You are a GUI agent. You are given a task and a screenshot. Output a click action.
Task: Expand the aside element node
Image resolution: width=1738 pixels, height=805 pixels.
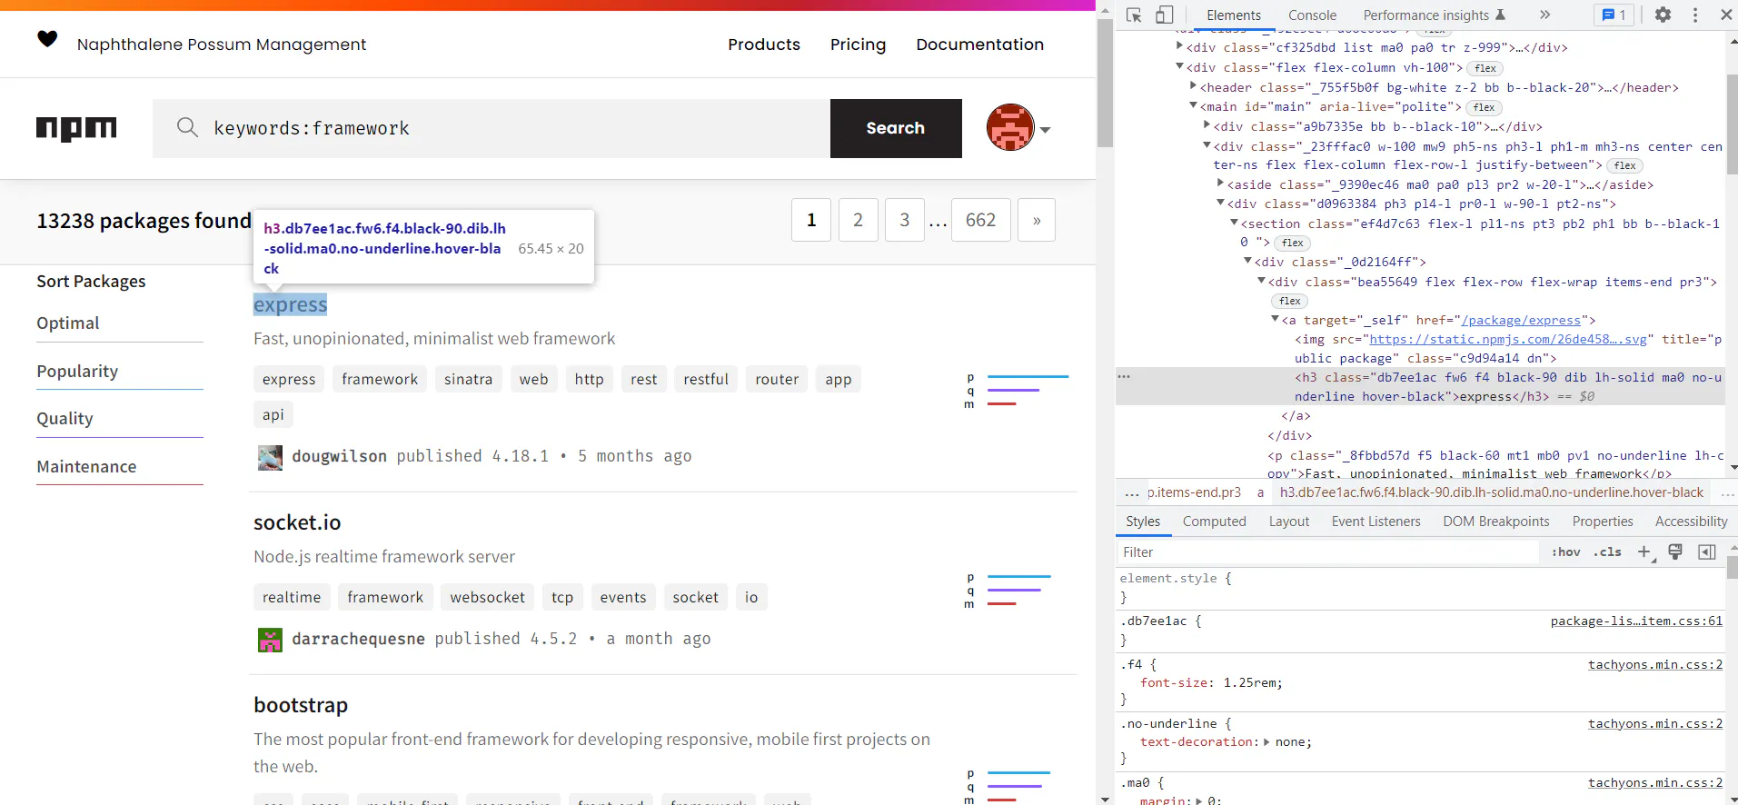[x=1221, y=184]
